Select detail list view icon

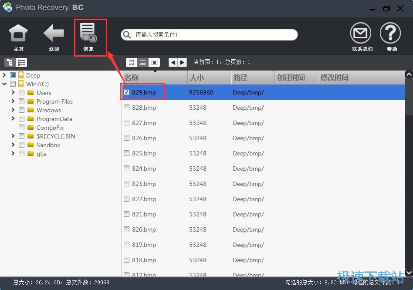tap(142, 62)
